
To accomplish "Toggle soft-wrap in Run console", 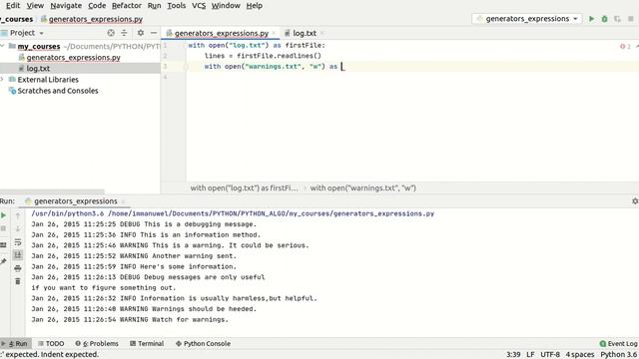I will (x=18, y=242).
